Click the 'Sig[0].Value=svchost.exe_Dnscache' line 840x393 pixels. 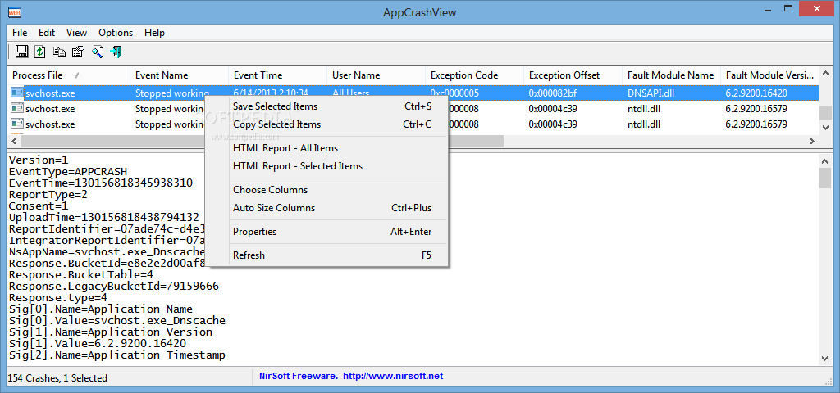pos(117,321)
